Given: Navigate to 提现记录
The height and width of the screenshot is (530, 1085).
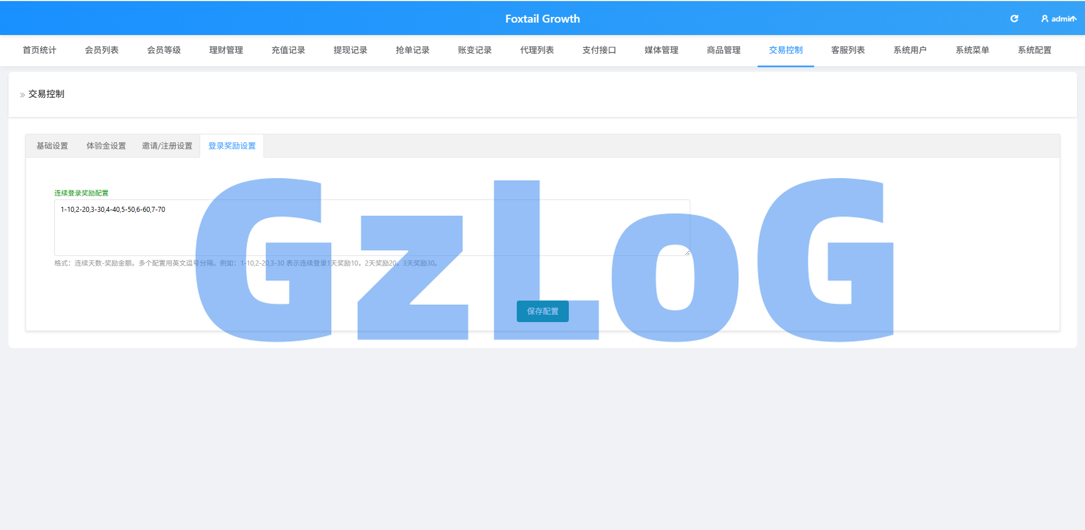Looking at the screenshot, I should (x=351, y=50).
